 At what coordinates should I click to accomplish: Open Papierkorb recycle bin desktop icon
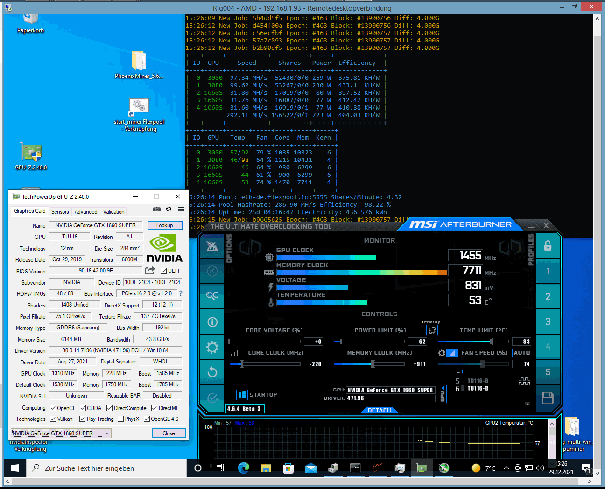pyautogui.click(x=31, y=23)
